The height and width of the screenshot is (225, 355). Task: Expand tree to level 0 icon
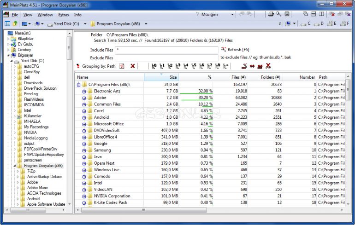pos(154,66)
